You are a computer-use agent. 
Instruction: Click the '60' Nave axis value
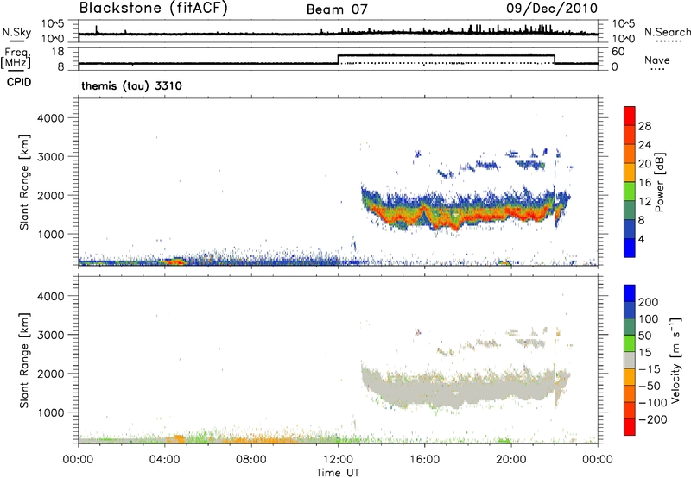coord(618,52)
